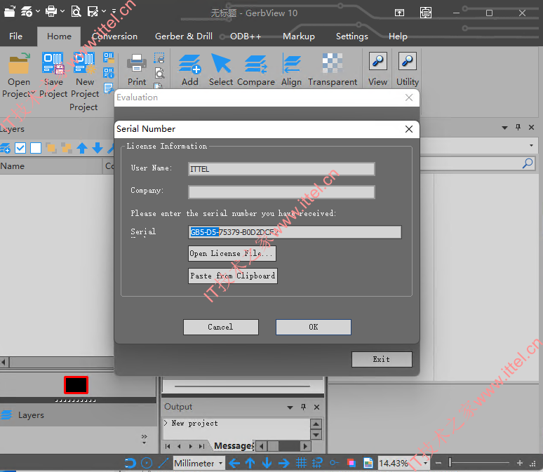This screenshot has height=472, width=543.
Task: Click Exit in the Evaluation dialog
Action: point(382,359)
